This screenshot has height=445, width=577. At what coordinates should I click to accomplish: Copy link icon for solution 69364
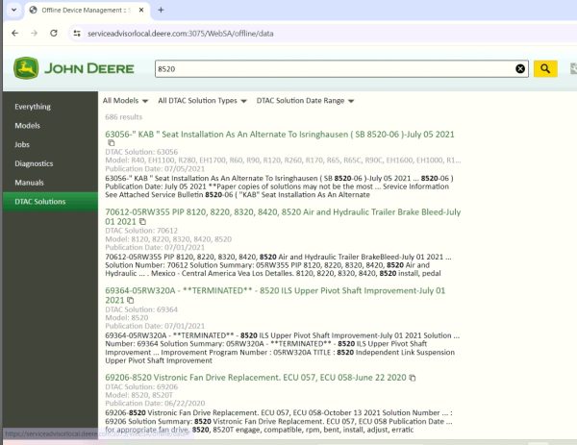click(x=130, y=300)
